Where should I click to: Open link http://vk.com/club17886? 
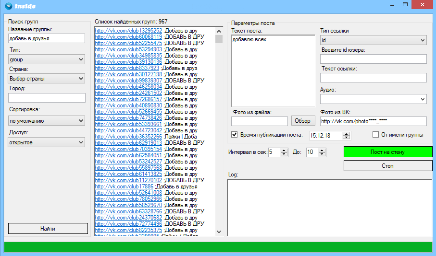124,186
